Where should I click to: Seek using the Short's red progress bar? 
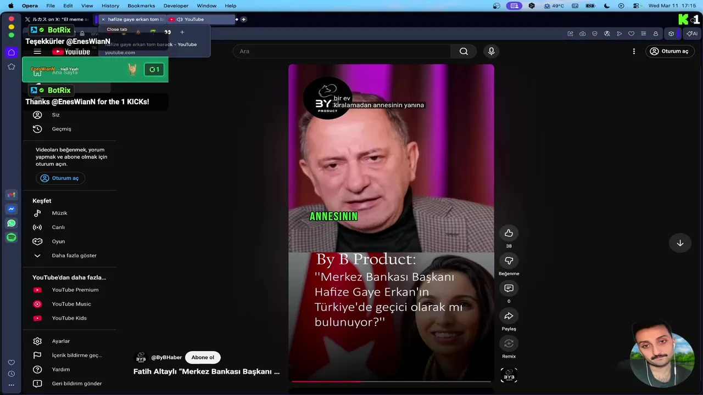pos(391,381)
